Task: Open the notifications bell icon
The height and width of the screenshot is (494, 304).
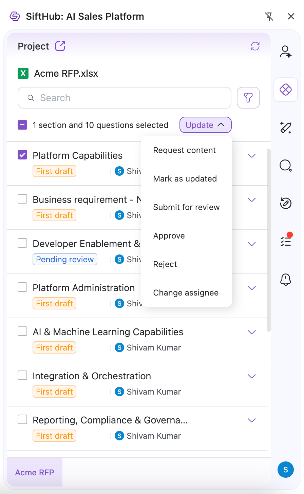Action: tap(285, 279)
